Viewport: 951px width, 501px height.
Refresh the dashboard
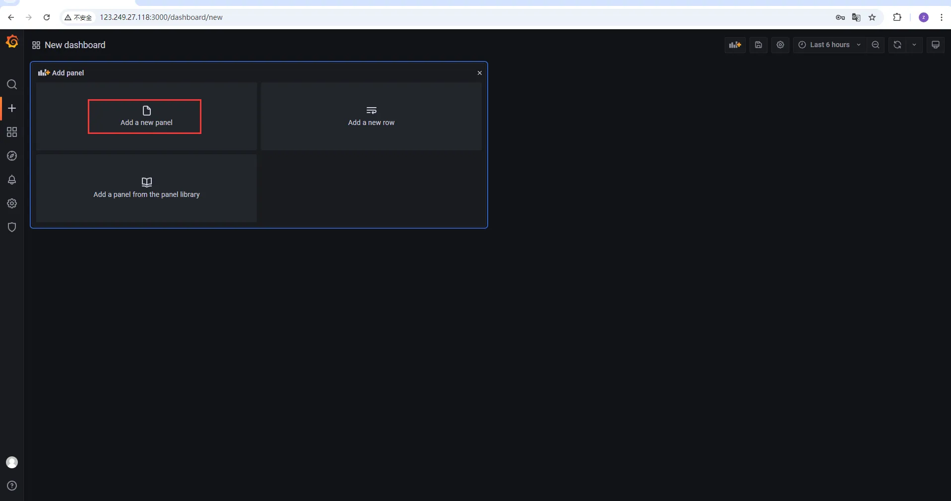(x=897, y=45)
